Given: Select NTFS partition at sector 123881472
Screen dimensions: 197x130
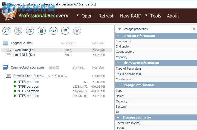Looking at the screenshot, I should [x=57, y=86].
